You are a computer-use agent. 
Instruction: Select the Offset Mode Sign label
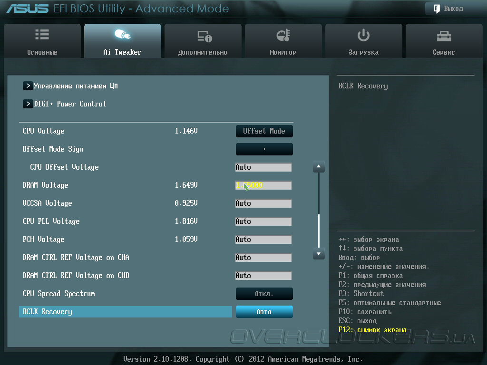tap(53, 149)
